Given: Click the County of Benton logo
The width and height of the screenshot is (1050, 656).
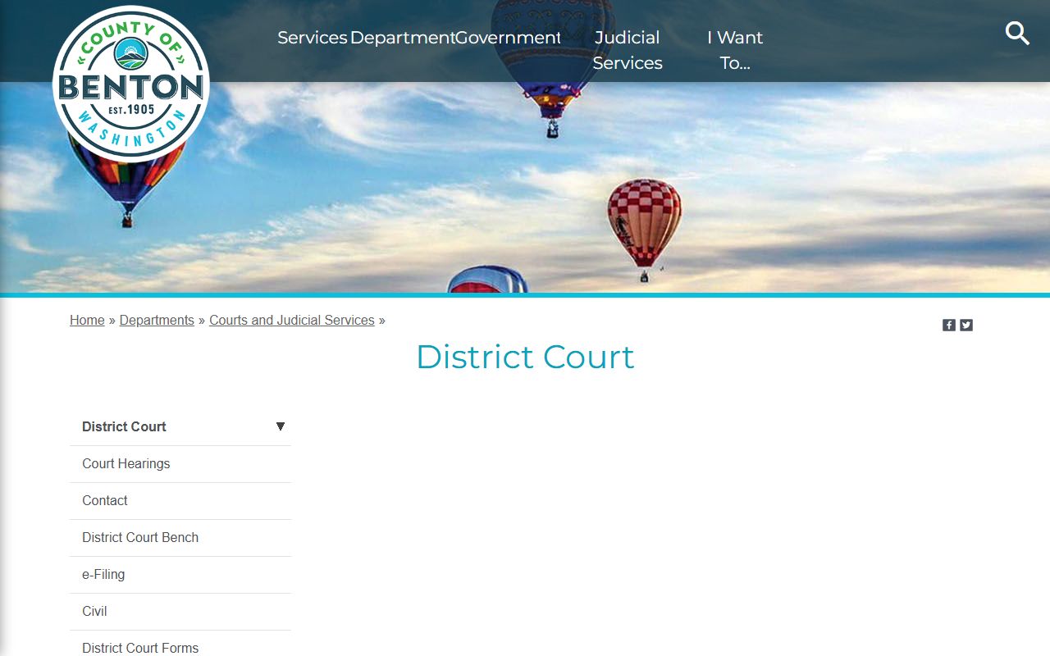Looking at the screenshot, I should [x=131, y=84].
